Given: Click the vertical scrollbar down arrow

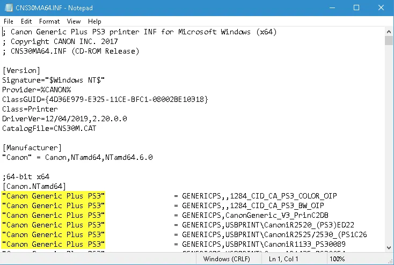Looking at the screenshot, I should [389, 247].
